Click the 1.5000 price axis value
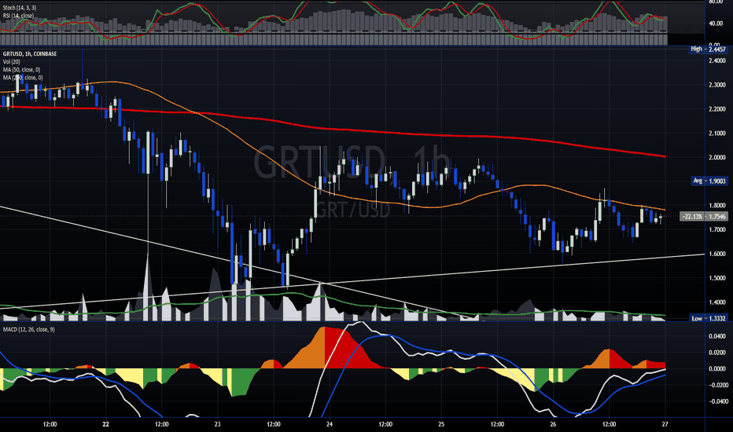 click(717, 278)
